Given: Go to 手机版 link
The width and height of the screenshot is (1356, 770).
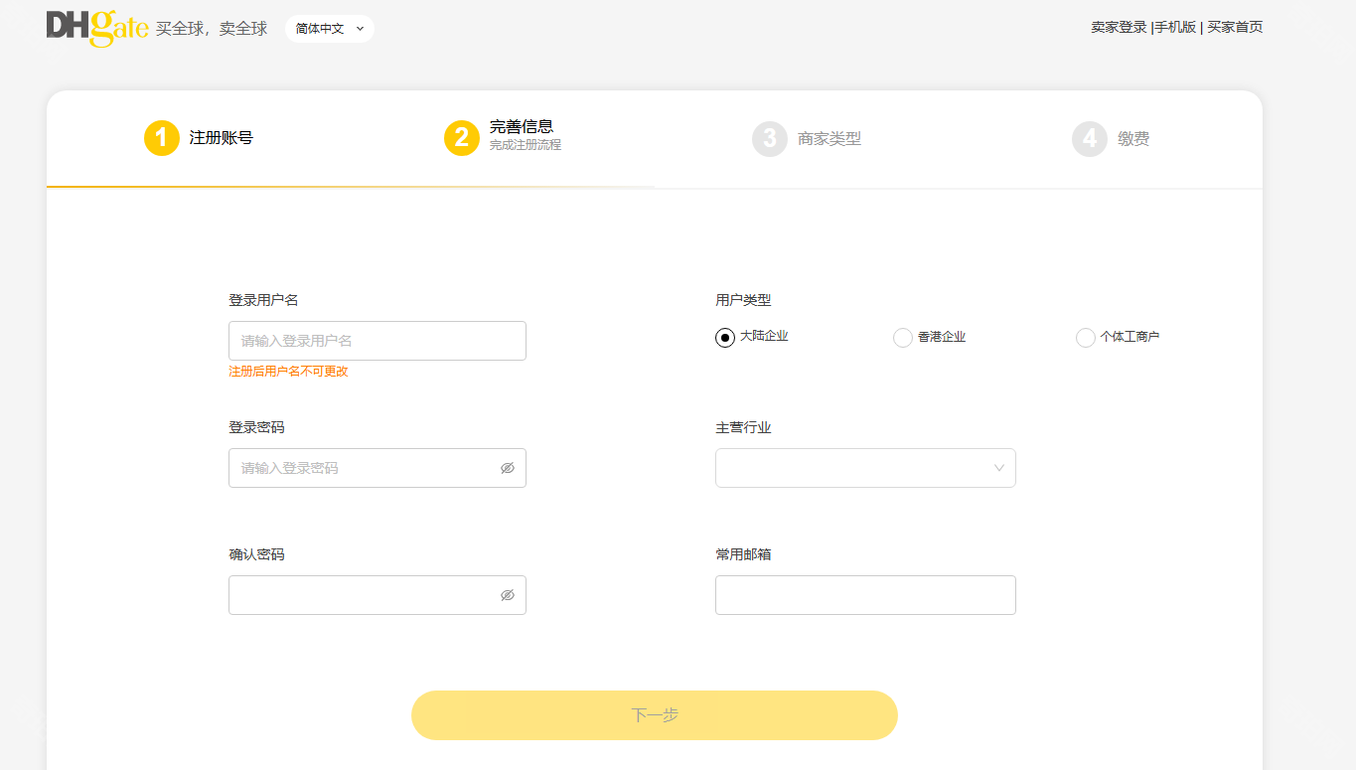Looking at the screenshot, I should (1175, 28).
